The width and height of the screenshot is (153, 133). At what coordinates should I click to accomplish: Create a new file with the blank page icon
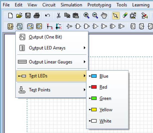click(x=11, y=15)
